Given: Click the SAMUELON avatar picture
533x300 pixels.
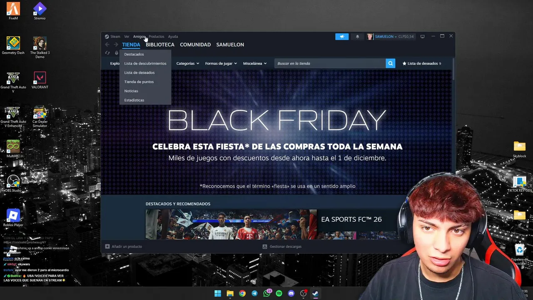Looking at the screenshot, I should pos(370,37).
